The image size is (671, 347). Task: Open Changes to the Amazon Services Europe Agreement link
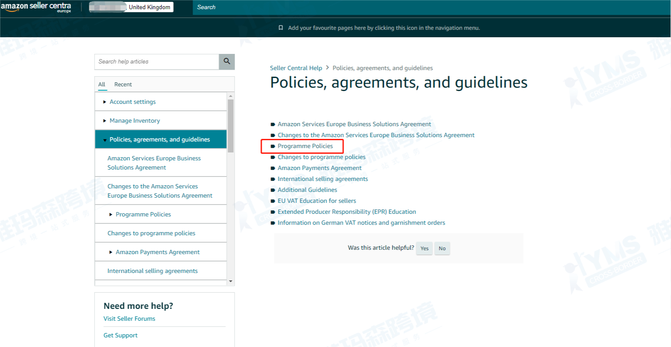coord(376,135)
